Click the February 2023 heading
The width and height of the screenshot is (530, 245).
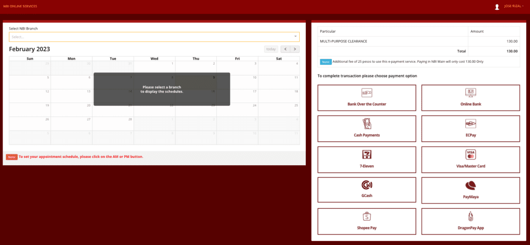pos(30,49)
